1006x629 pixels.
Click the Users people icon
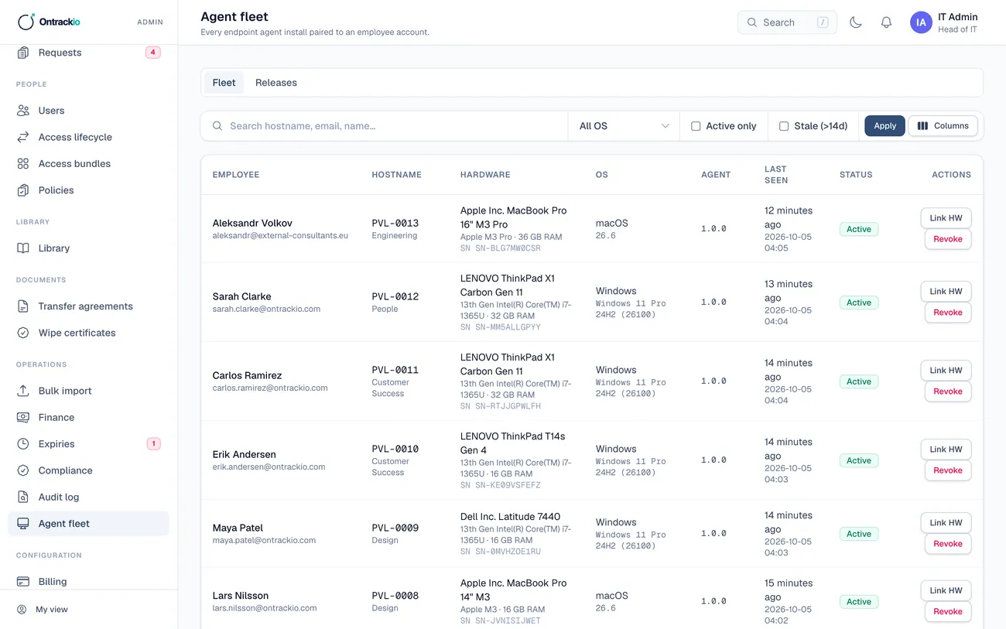(x=23, y=111)
